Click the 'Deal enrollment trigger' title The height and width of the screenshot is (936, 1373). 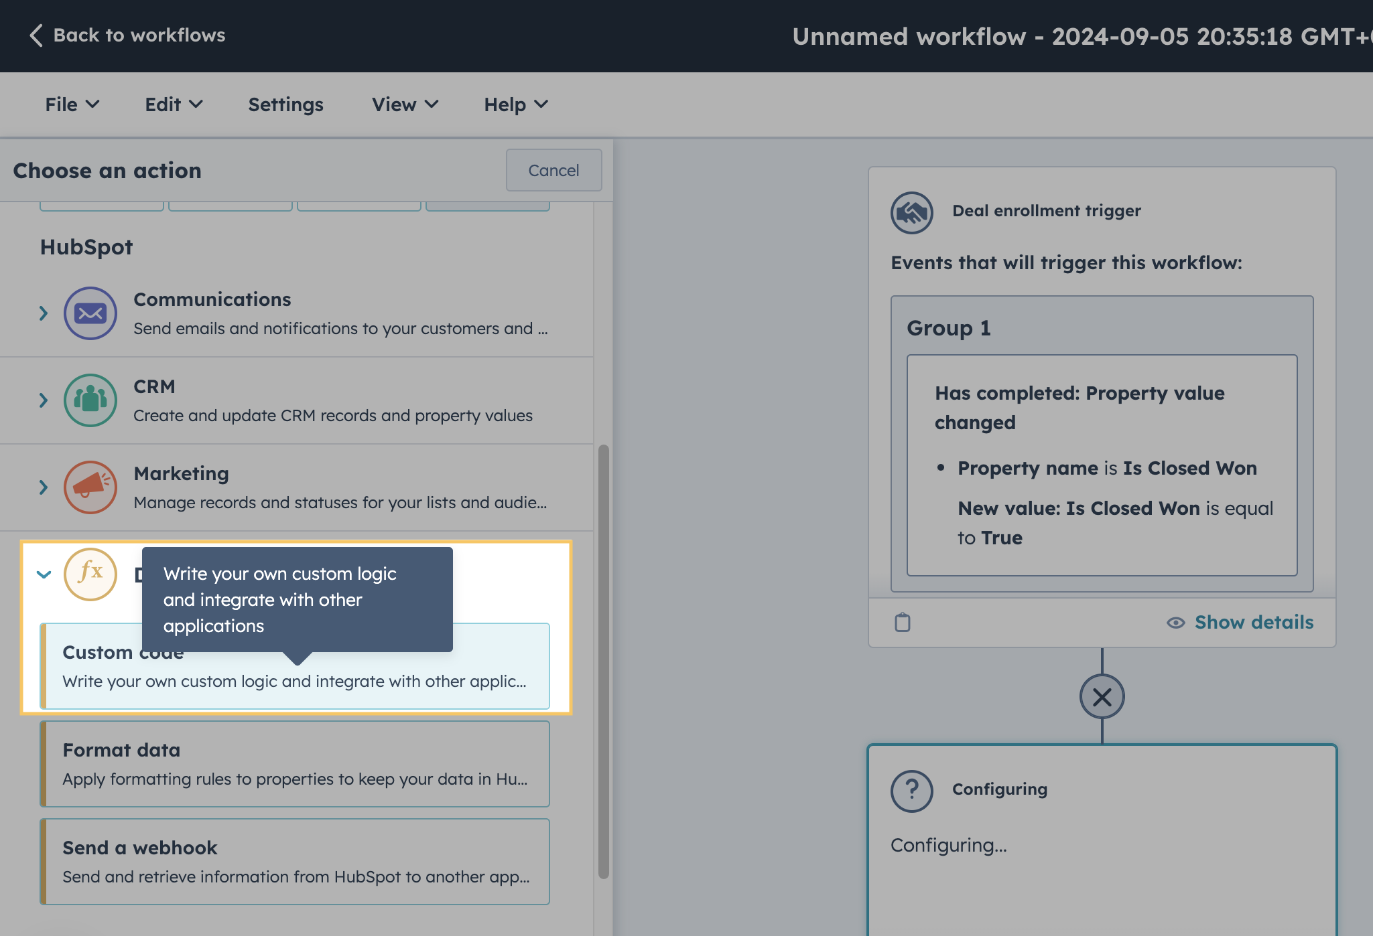(x=1047, y=211)
